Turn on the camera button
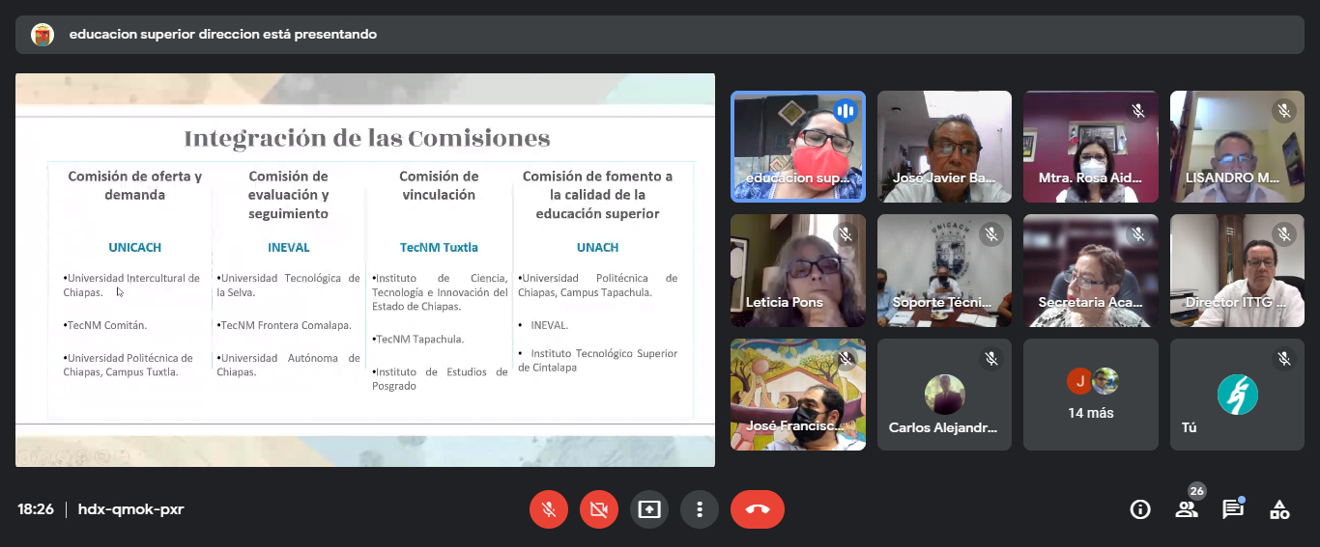The width and height of the screenshot is (1320, 547). 599,509
